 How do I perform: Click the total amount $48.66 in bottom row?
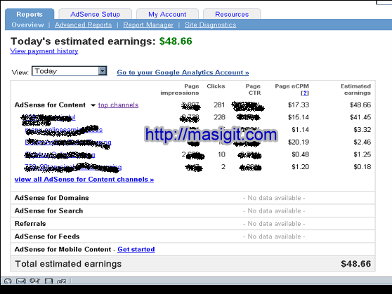click(355, 264)
